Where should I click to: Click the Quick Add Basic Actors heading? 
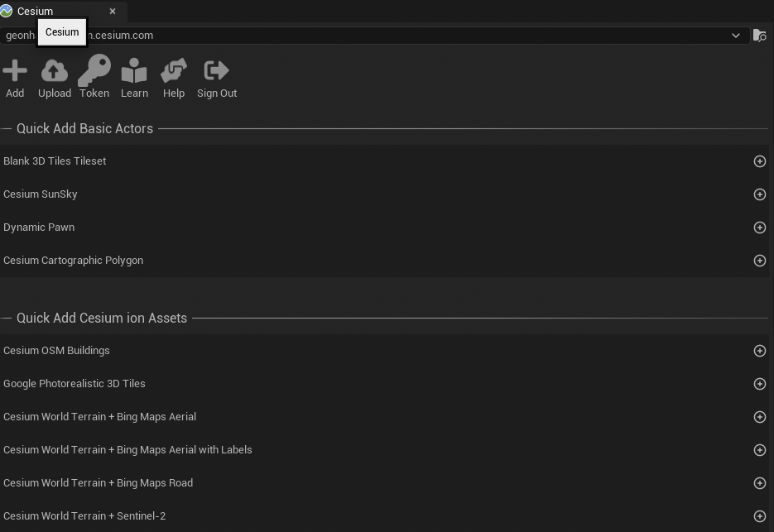(85, 128)
